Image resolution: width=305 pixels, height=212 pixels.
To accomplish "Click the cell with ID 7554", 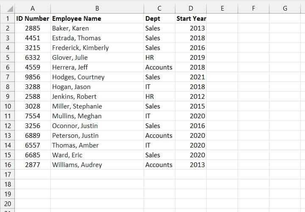I will (x=33, y=116).
